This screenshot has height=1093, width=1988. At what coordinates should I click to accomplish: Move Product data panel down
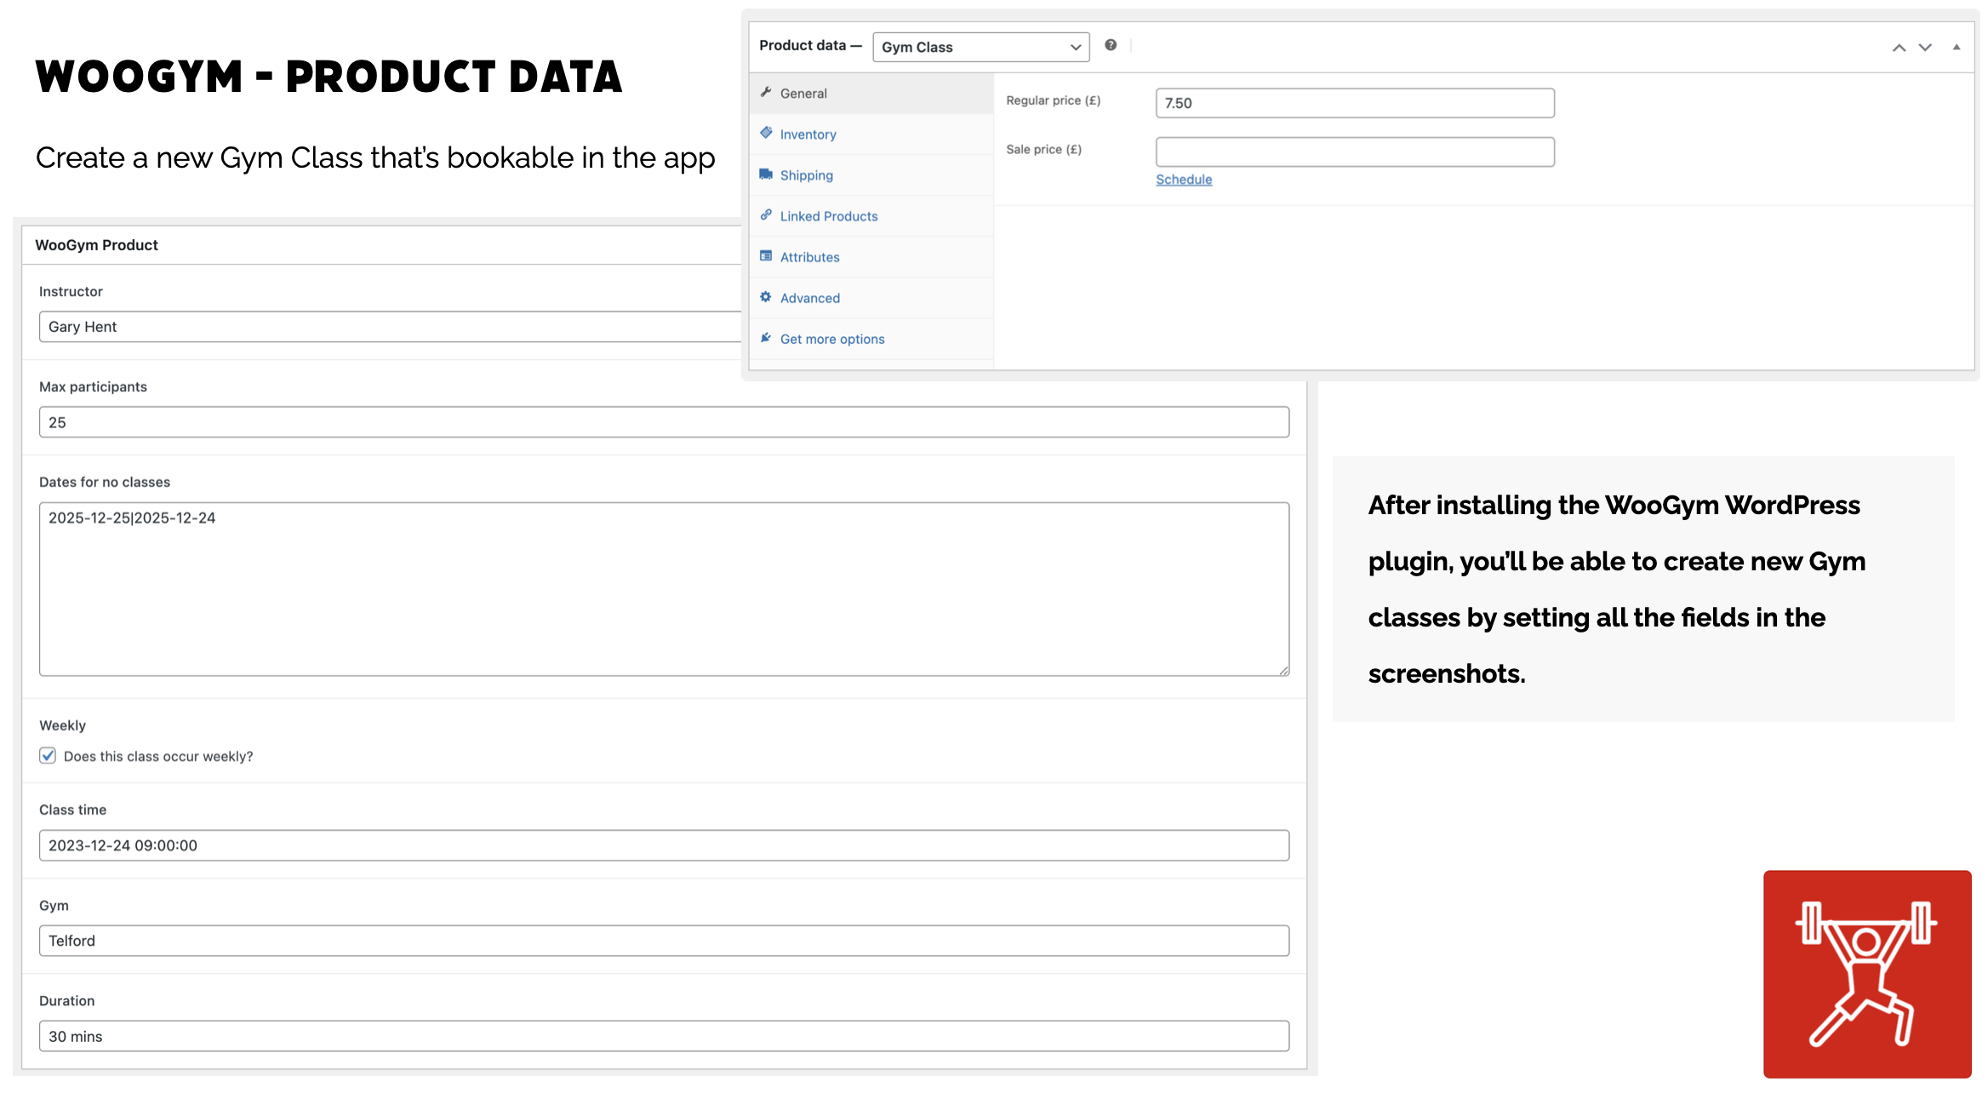(x=1925, y=48)
